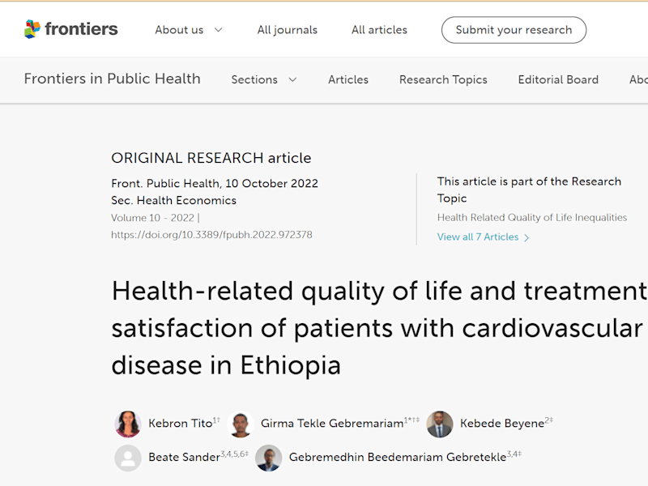Click the Frontiers colorful logo icon
The height and width of the screenshot is (486, 648).
[32, 29]
